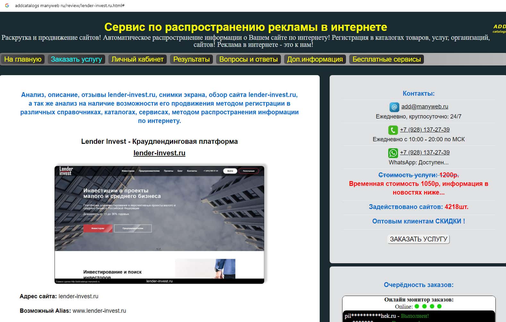Image resolution: width=506 pixels, height=322 pixels.
Task: Click the «Lender Invest - Краудлендинговая платформа» title
Action: (159, 142)
